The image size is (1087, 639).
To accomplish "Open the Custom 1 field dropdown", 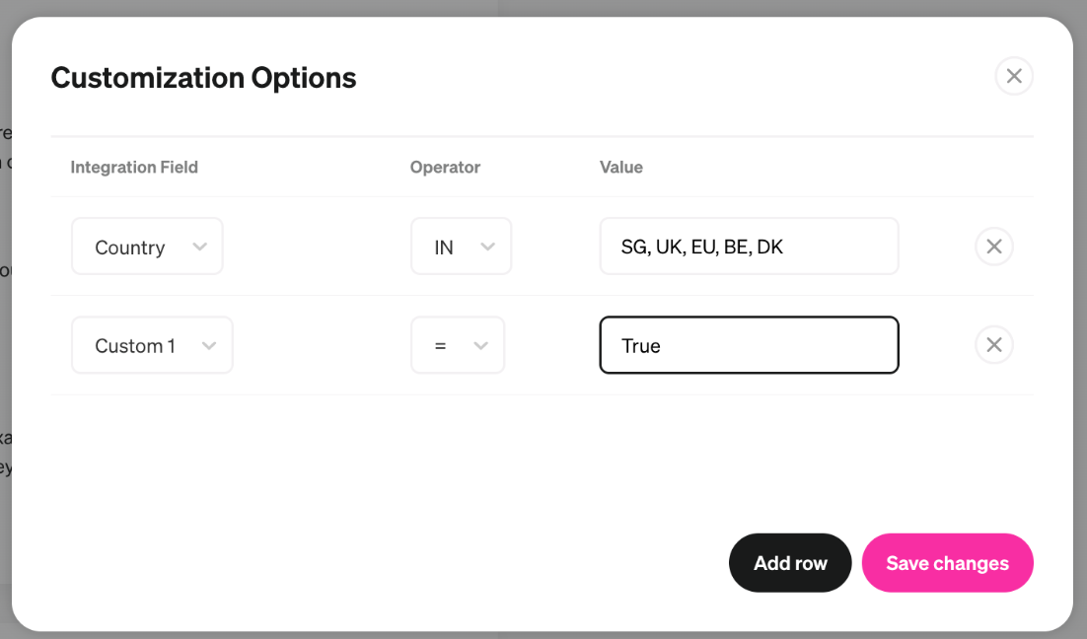I will pos(152,345).
